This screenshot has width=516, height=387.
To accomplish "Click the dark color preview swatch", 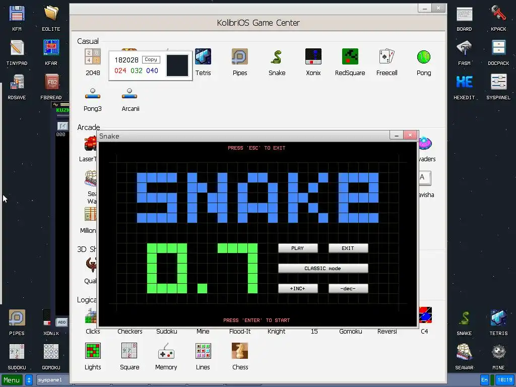I will 177,66.
